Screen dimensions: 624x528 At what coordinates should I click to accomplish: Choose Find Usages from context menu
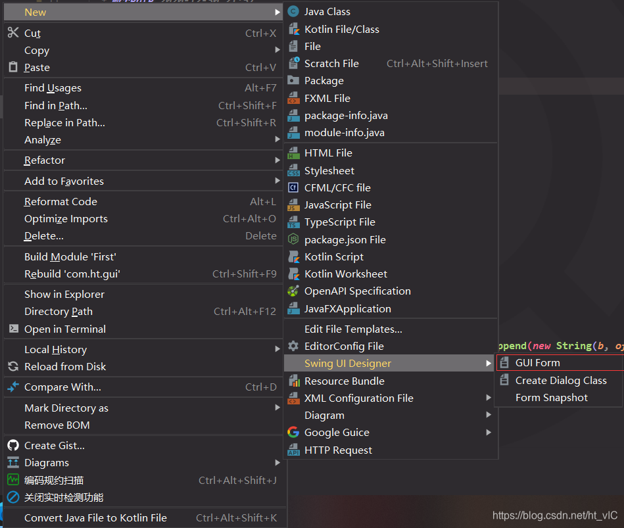tap(143, 87)
